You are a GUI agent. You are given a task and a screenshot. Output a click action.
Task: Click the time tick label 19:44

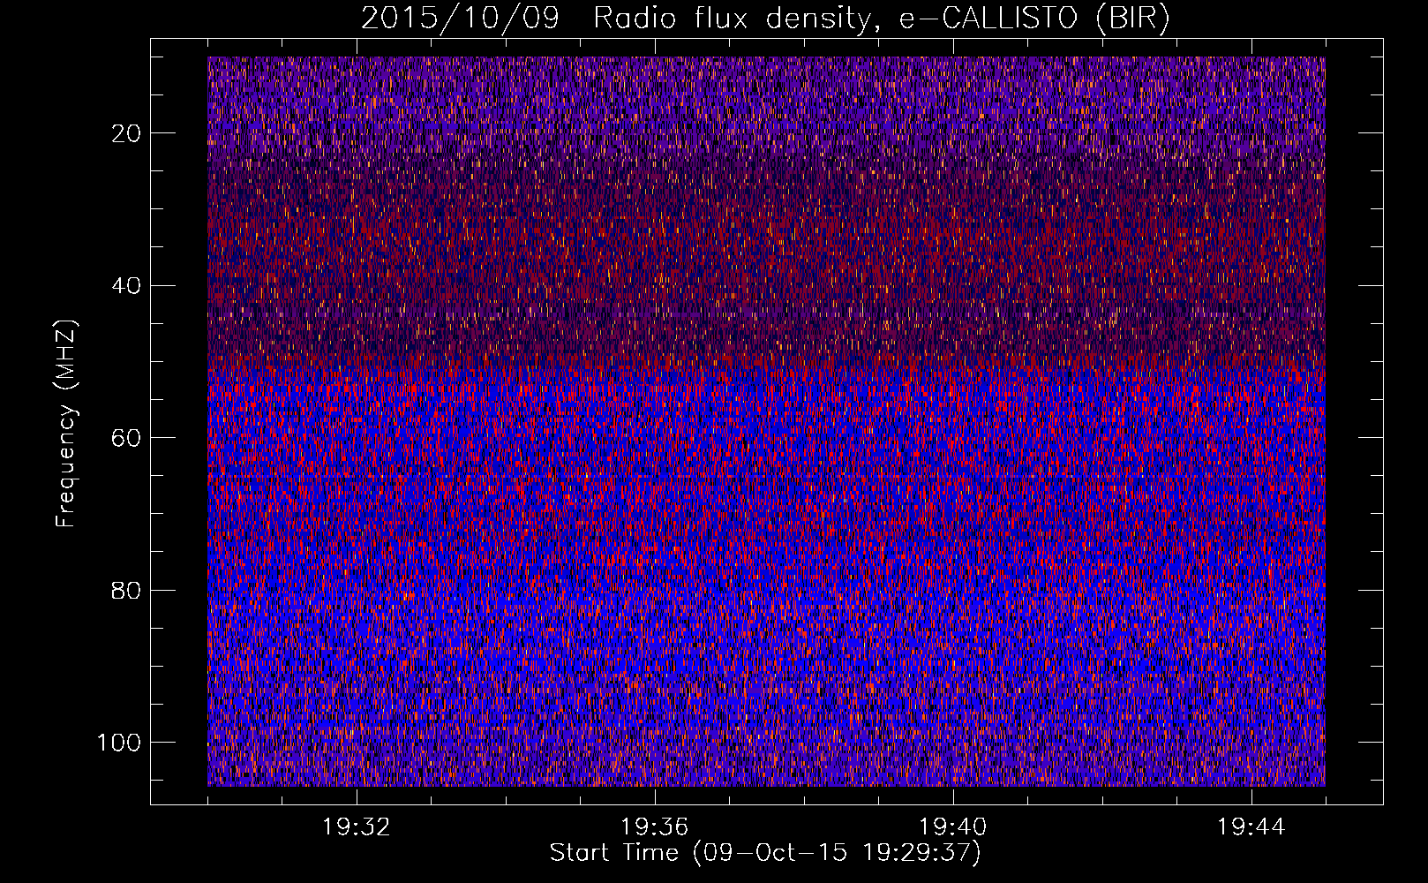(x=1251, y=827)
